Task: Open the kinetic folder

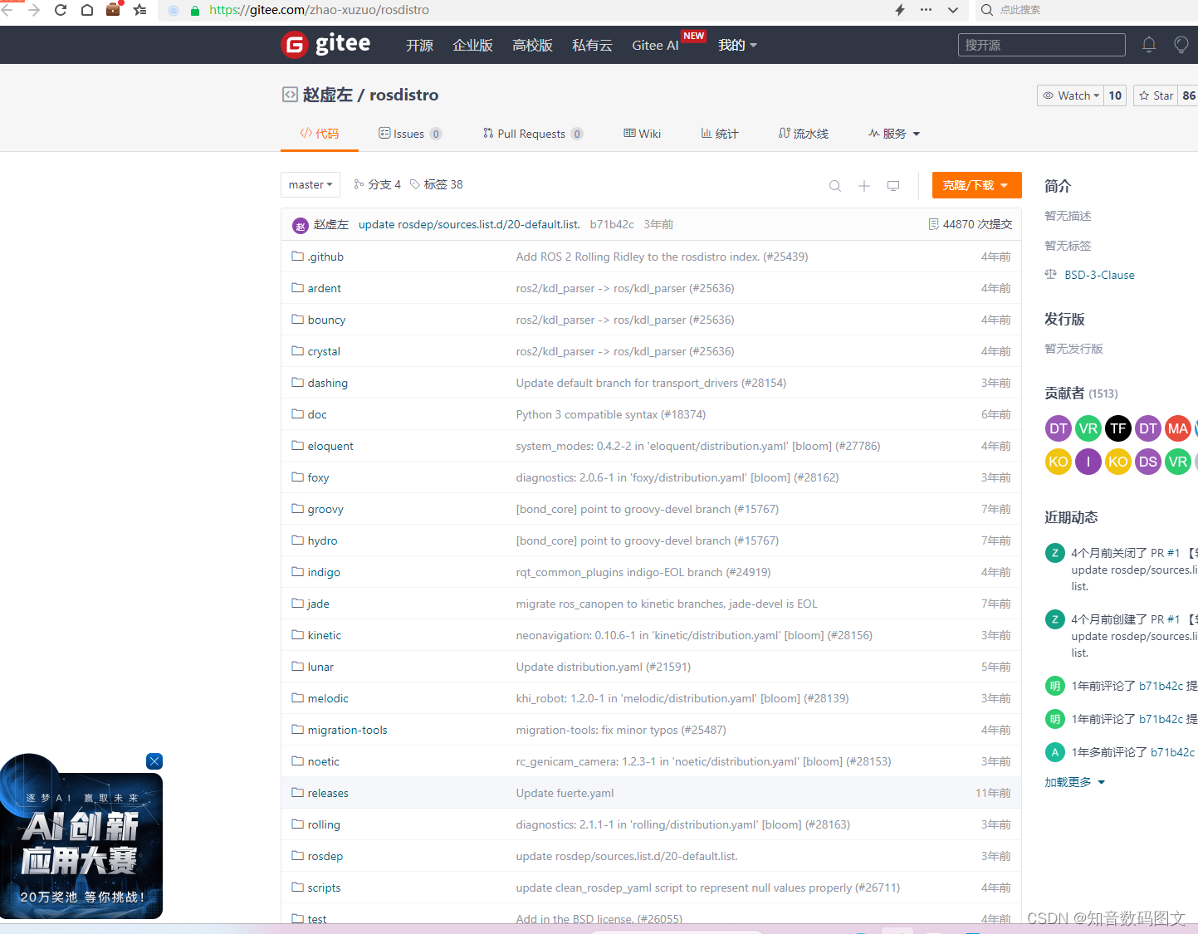Action: coord(324,635)
